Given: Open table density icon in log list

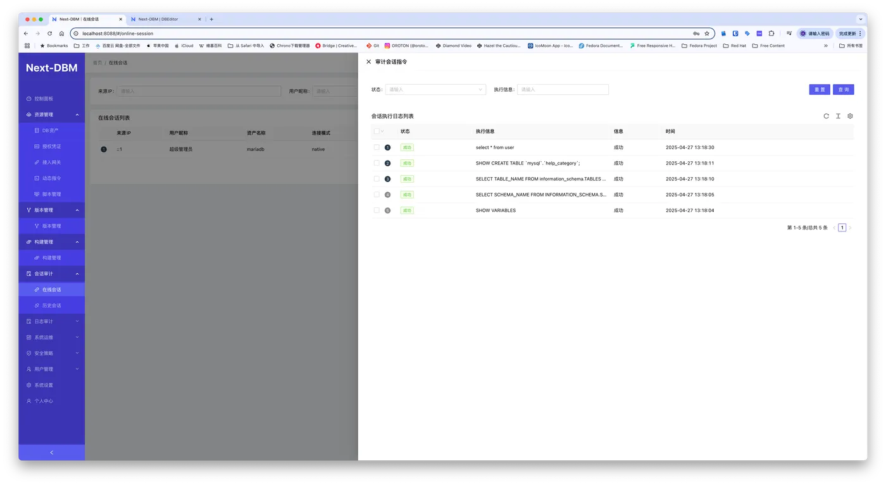Looking at the screenshot, I should click(838, 116).
